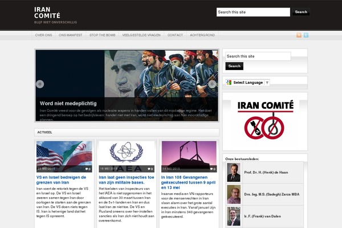Screen dimensions: 342x228
Task: Click 'Blijf niet onverschillig' tagline
Action: [55, 22]
